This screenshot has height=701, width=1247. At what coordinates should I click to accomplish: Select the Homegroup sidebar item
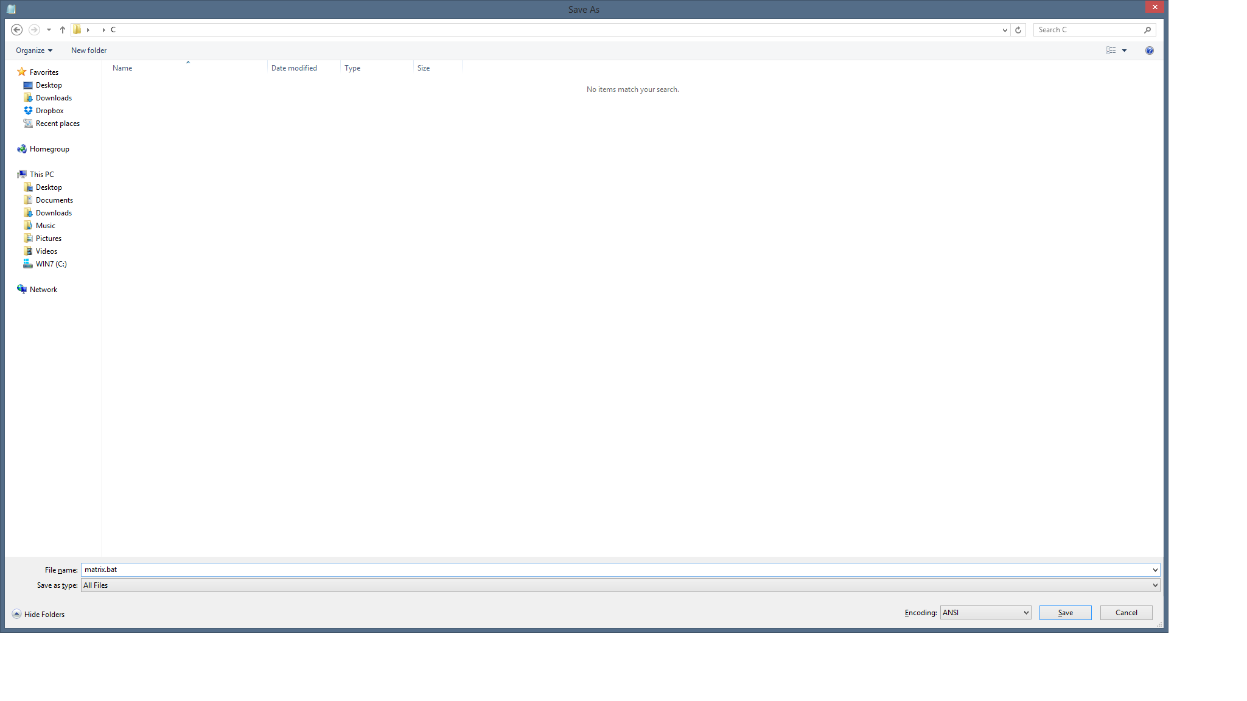pos(49,148)
